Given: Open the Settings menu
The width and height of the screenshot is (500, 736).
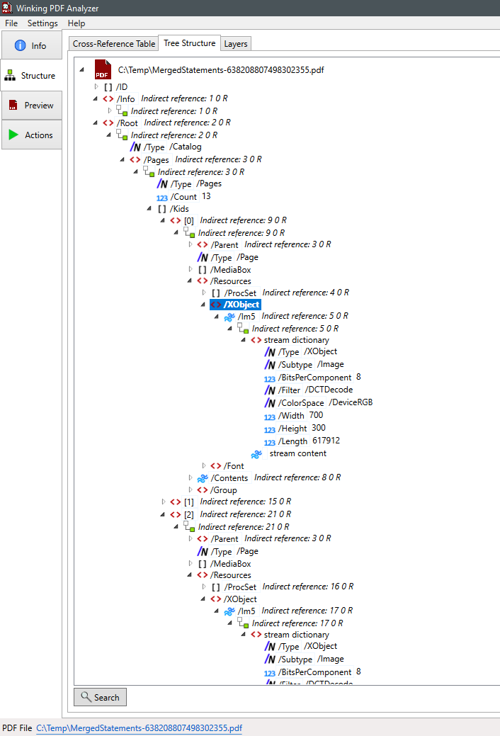Looking at the screenshot, I should (42, 23).
